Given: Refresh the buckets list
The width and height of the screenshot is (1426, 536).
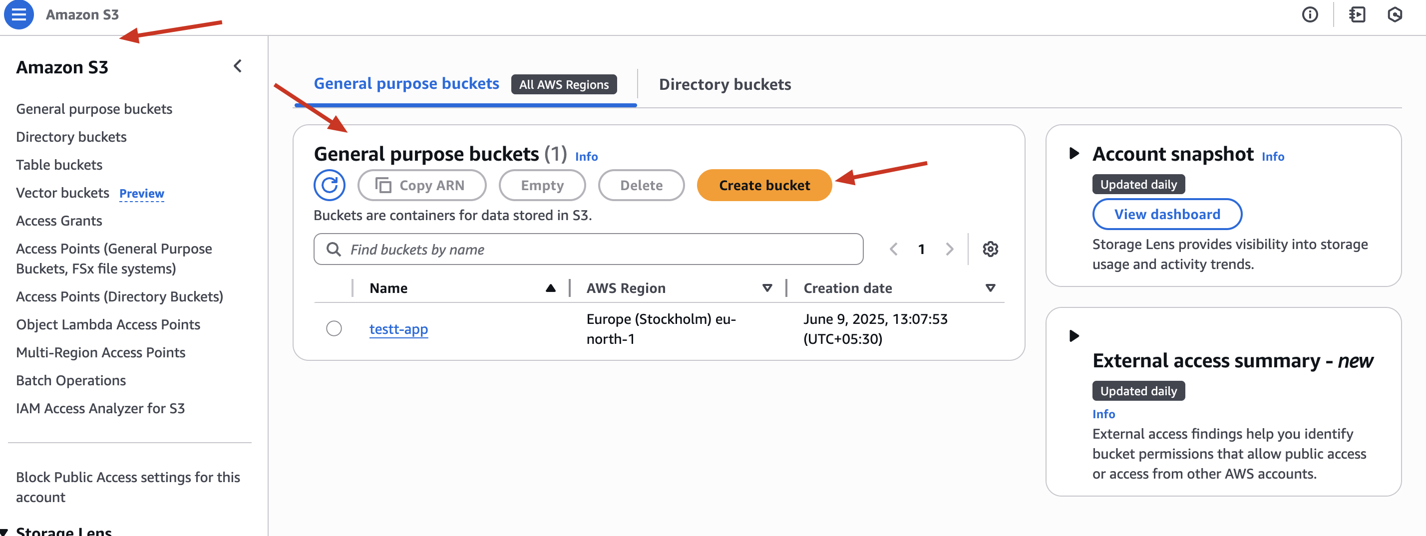Looking at the screenshot, I should (x=330, y=185).
